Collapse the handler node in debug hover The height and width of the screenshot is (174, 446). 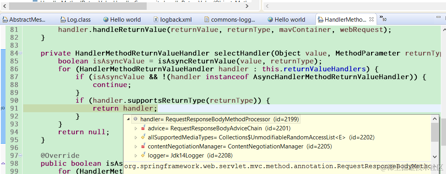(128, 119)
